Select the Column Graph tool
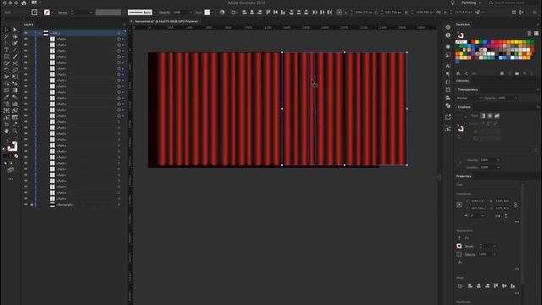The height and width of the screenshot is (305, 542). click(x=15, y=103)
